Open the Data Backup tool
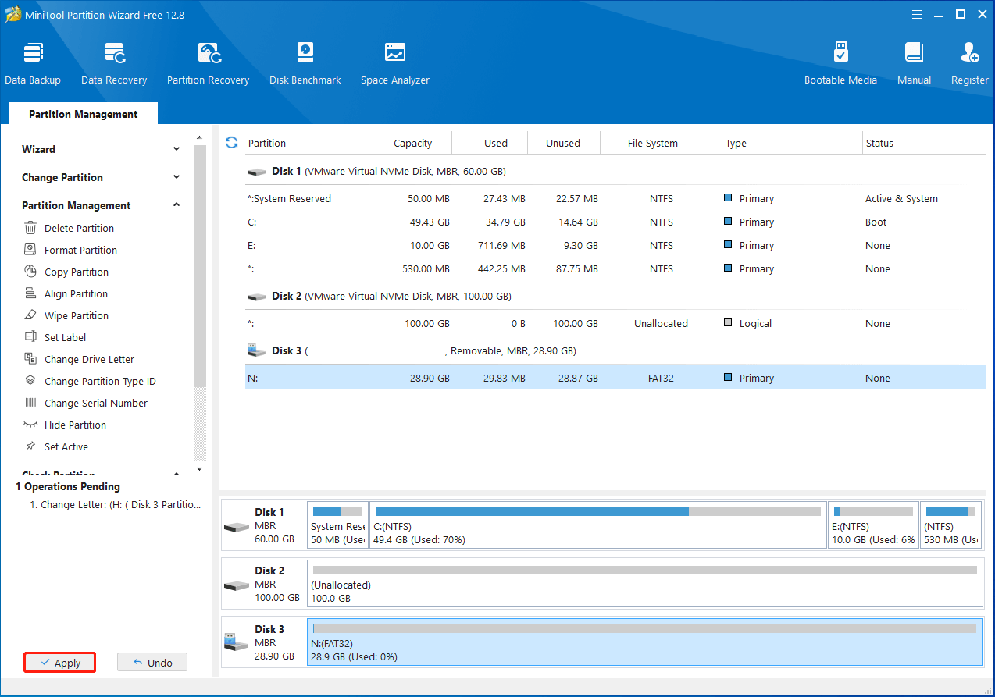Viewport: 995px width, 697px height. [32, 63]
